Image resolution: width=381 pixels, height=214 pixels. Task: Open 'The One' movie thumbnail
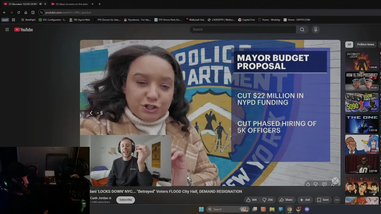tap(362, 124)
